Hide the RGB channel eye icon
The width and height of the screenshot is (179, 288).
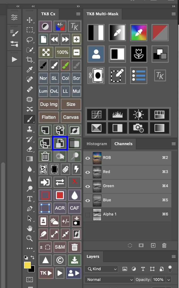tap(88, 158)
